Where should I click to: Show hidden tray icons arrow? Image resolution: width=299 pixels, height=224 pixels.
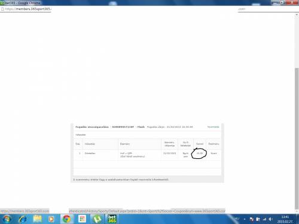click(245, 219)
